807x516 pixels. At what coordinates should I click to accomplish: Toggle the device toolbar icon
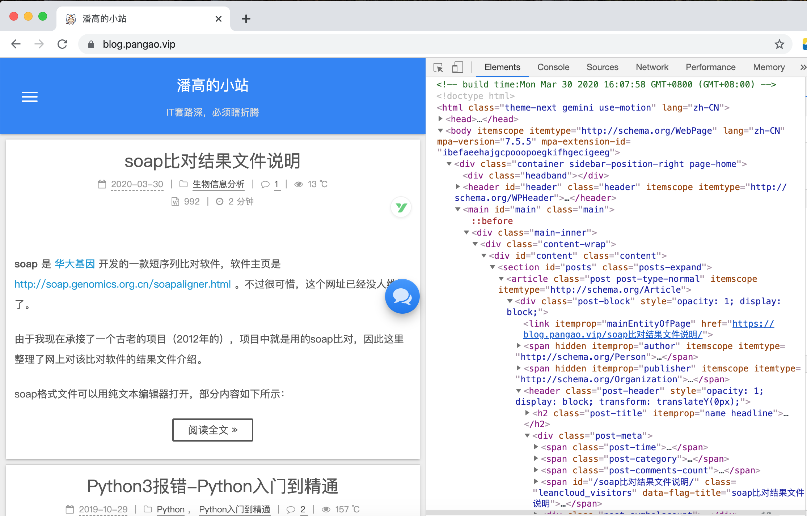457,68
